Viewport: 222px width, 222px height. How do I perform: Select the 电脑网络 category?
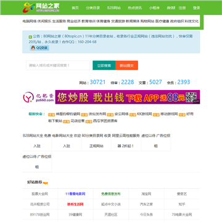tap(30, 21)
